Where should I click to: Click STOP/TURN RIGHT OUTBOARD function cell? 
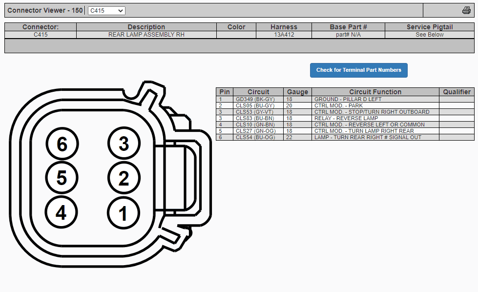click(x=375, y=112)
